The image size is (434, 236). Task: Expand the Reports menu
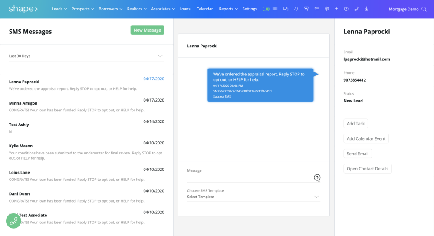click(x=228, y=9)
